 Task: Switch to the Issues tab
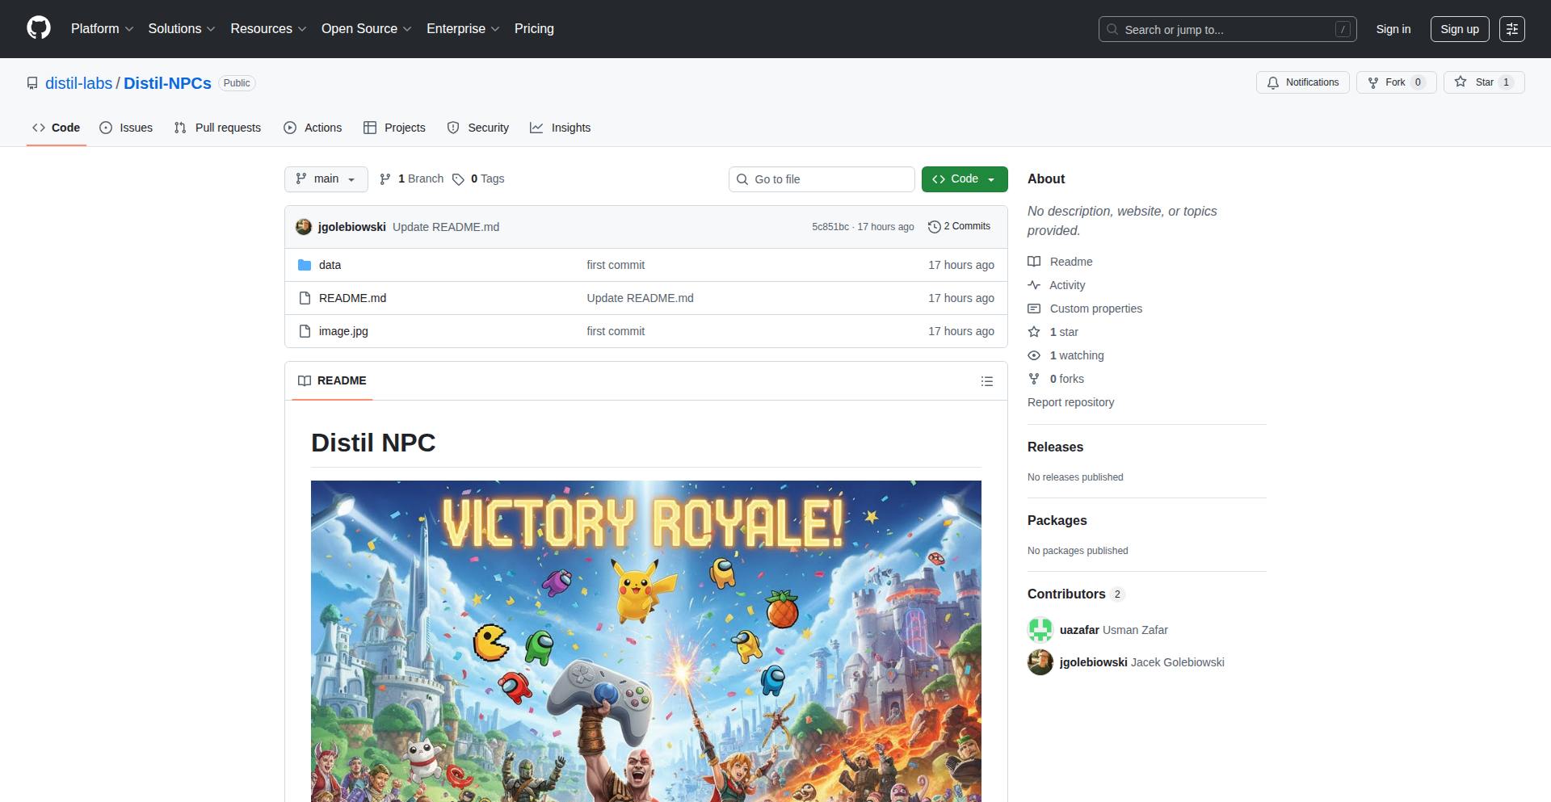pos(126,128)
